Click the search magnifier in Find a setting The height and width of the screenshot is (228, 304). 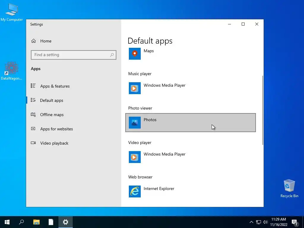tap(112, 55)
